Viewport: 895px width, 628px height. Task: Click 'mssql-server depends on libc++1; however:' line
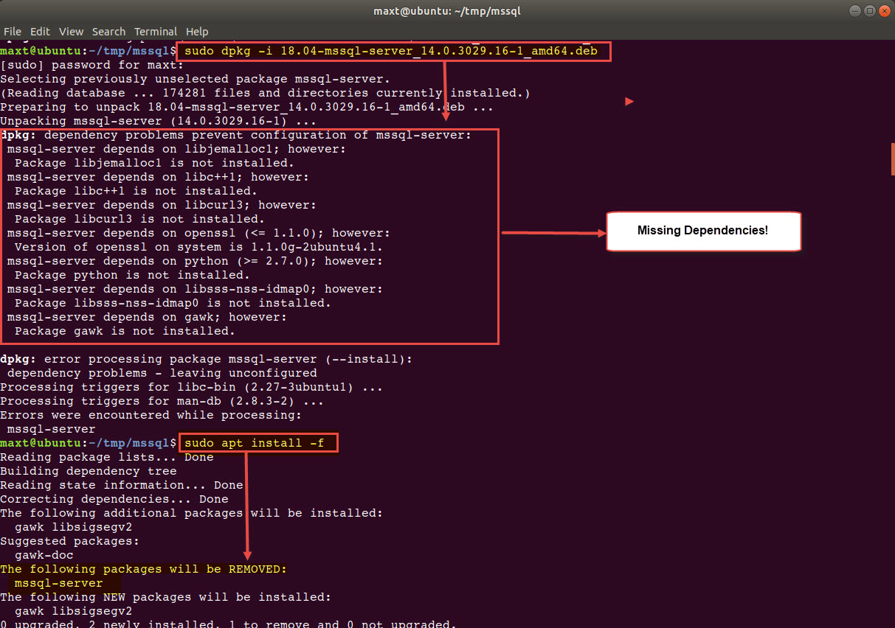tap(158, 178)
